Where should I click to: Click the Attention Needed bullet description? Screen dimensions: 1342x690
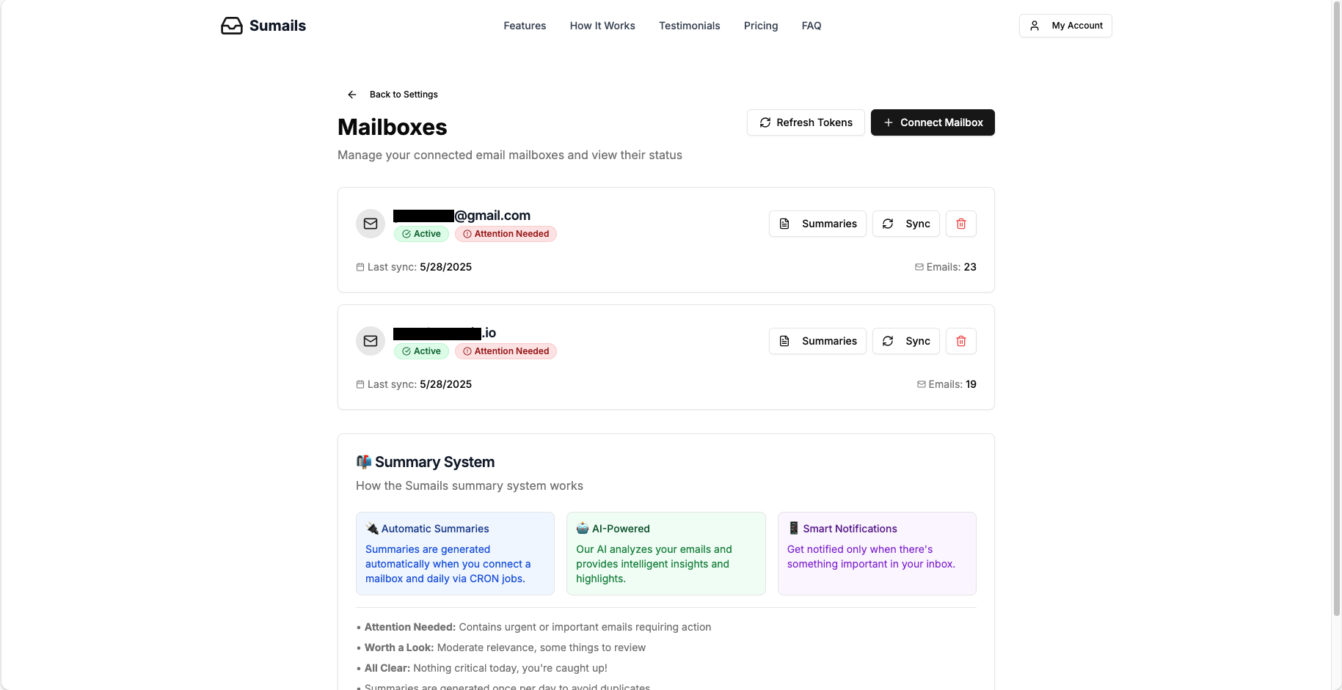tap(538, 627)
